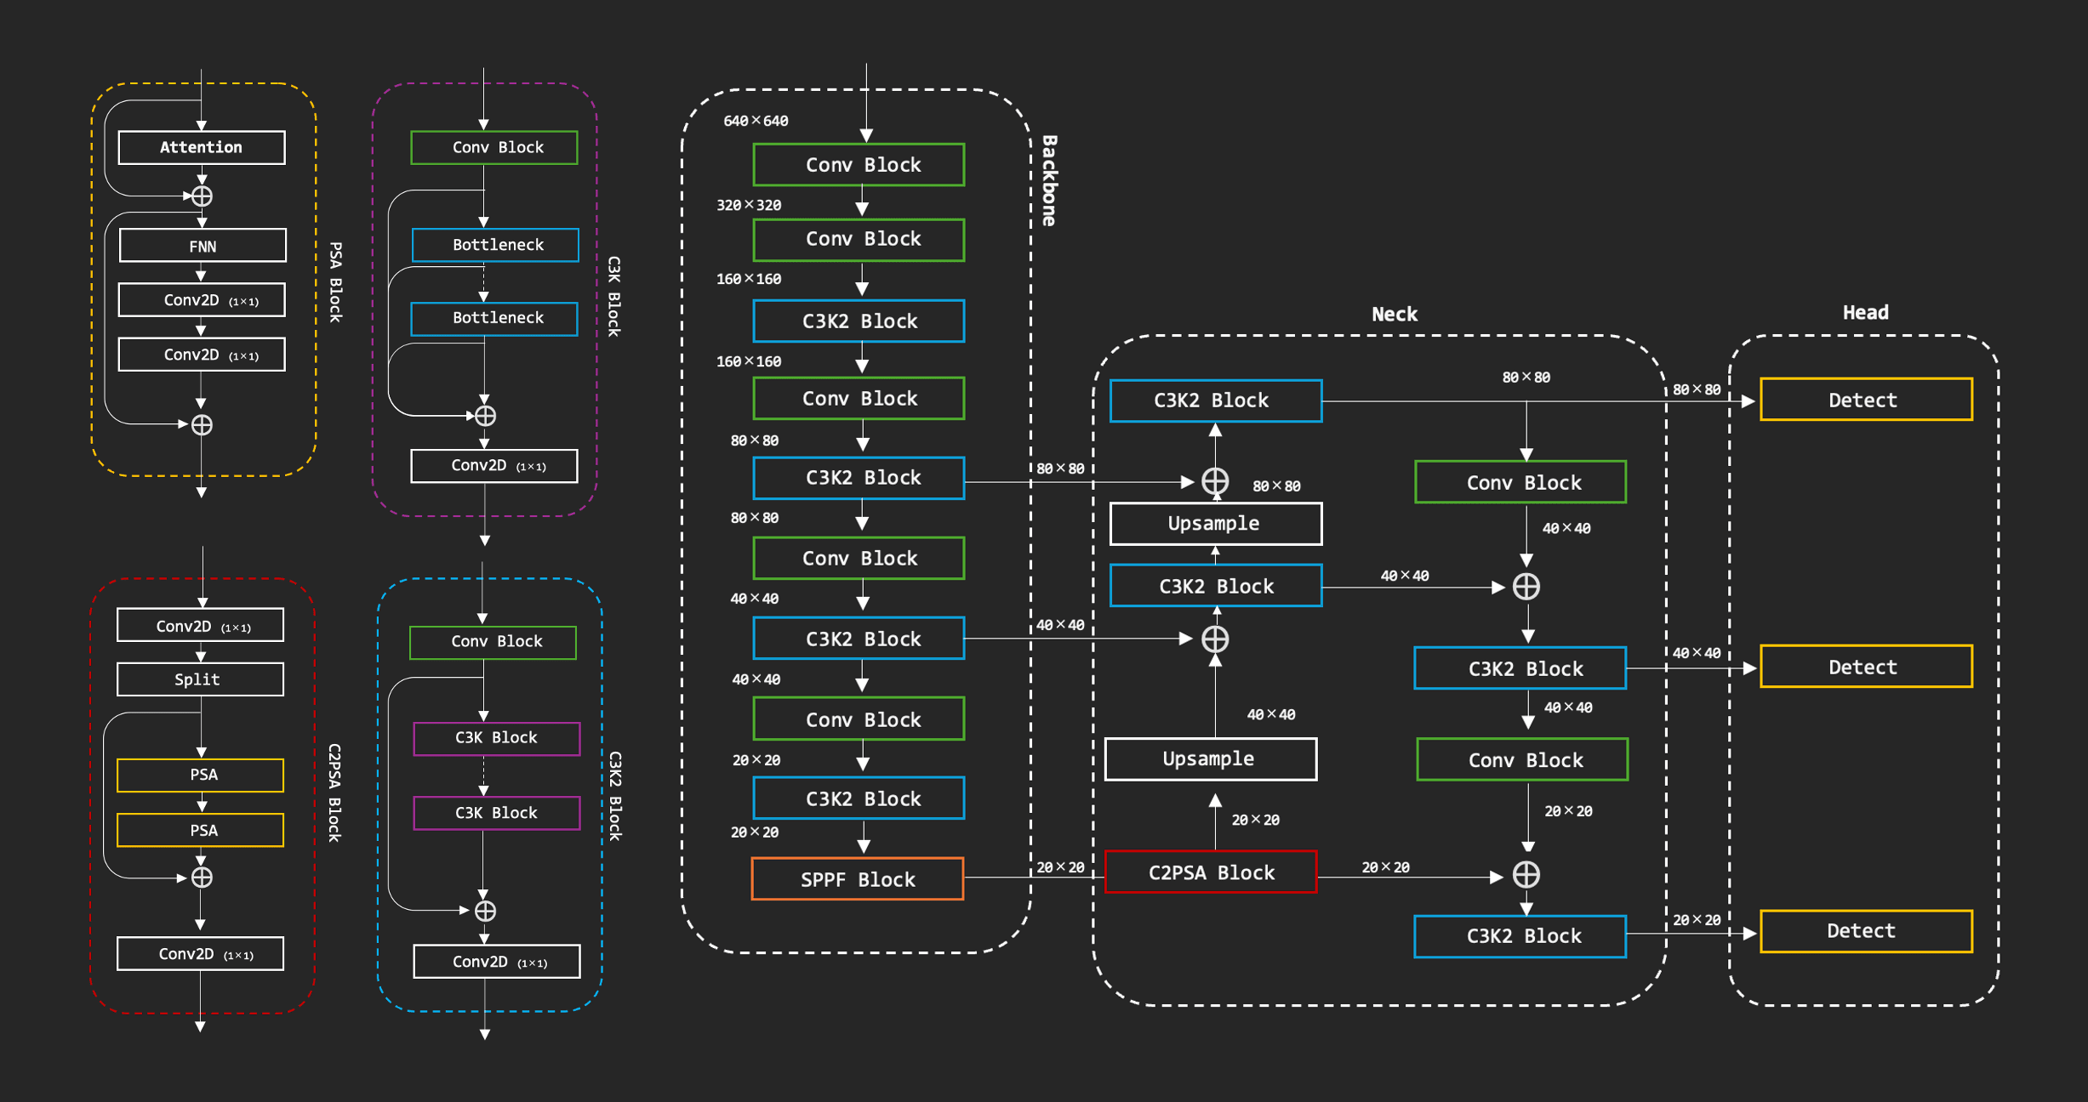Screen dimensions: 2088x1102
Task: Select the upper C3K Block box in C3K2 Block
Action: pyautogui.click(x=496, y=738)
